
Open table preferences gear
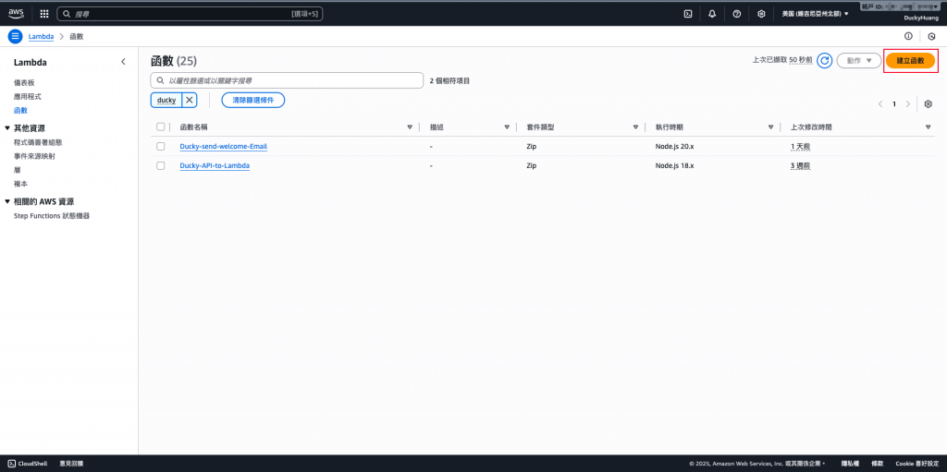point(929,103)
